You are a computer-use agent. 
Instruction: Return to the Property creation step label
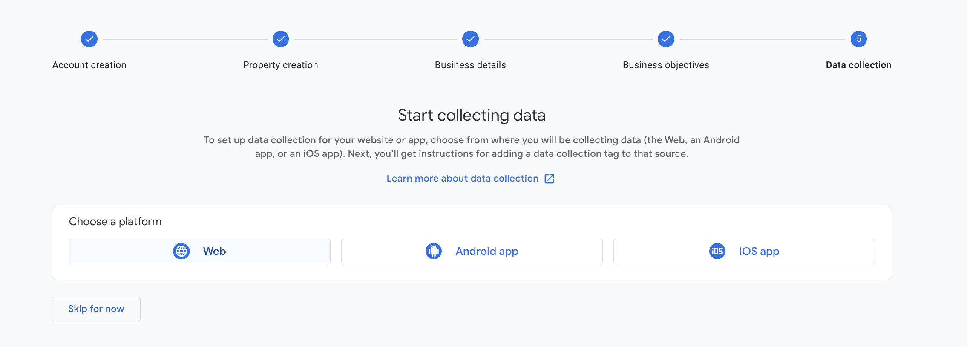click(280, 65)
